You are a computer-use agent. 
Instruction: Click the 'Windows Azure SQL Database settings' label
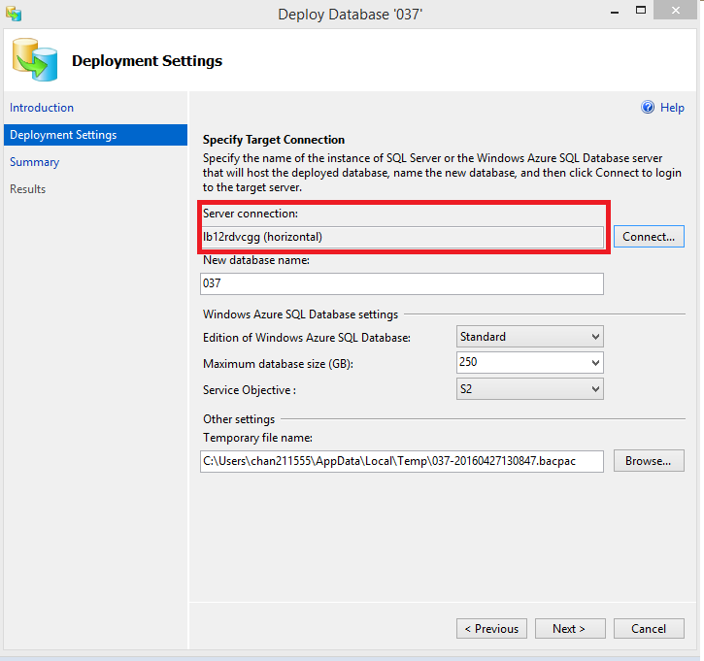[x=300, y=314]
